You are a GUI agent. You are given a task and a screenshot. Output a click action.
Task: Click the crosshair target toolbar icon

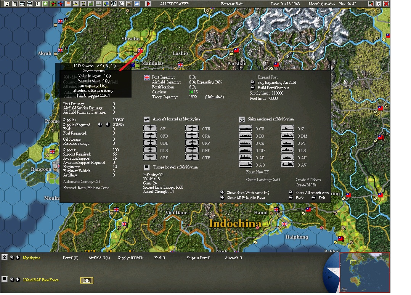tap(114, 4)
